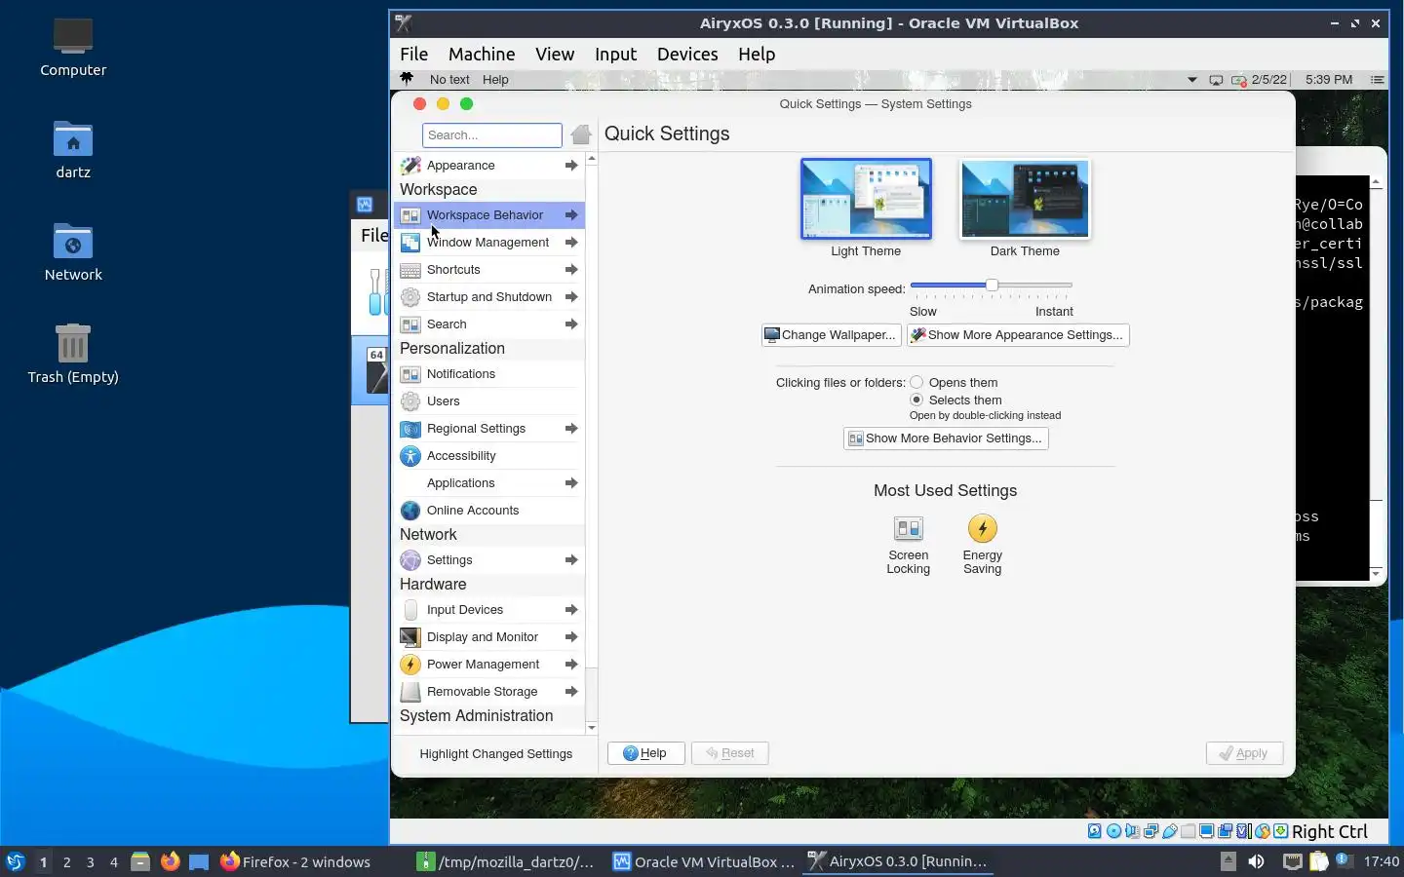The height and width of the screenshot is (877, 1404).
Task: Open Accessibility settings
Action: click(488, 456)
